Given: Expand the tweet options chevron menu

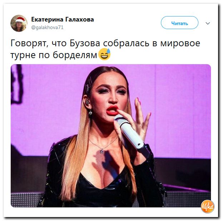Looking at the screenshot, I should point(208,23).
